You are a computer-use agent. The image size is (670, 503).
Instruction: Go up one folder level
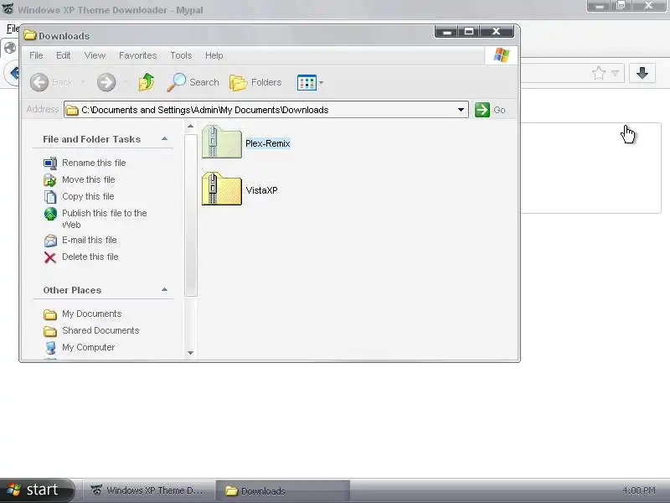tap(146, 82)
